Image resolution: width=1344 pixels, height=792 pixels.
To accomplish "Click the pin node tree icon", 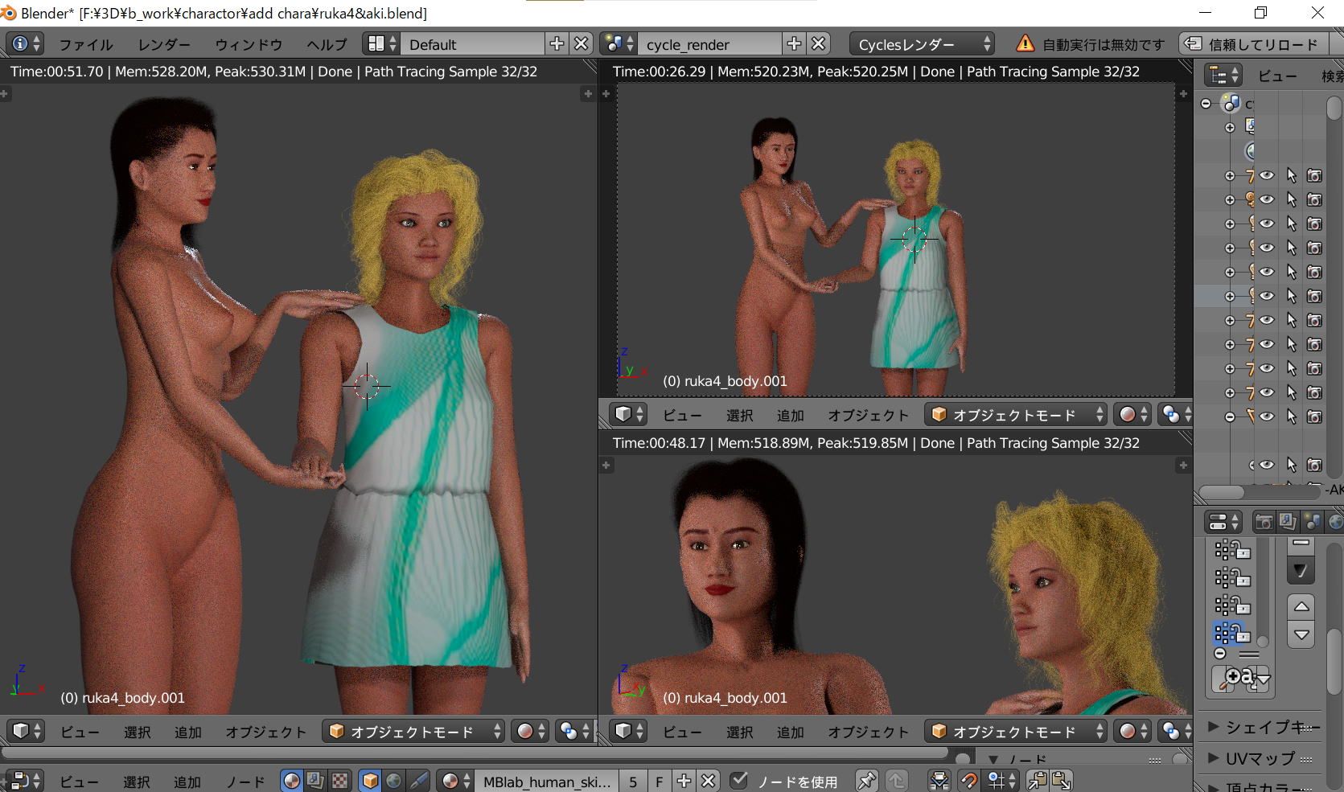I will 865,781.
